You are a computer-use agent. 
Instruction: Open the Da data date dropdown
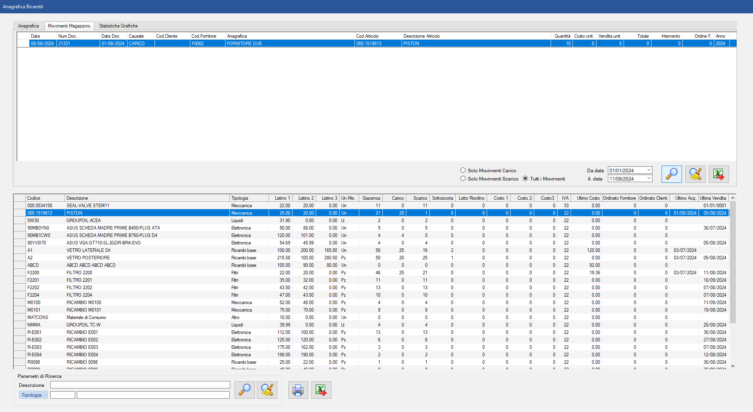pyautogui.click(x=649, y=170)
